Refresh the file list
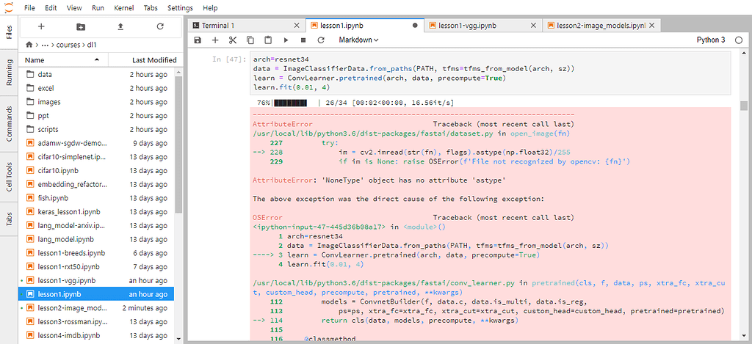Screen dimensions: 752x344 pos(160,26)
